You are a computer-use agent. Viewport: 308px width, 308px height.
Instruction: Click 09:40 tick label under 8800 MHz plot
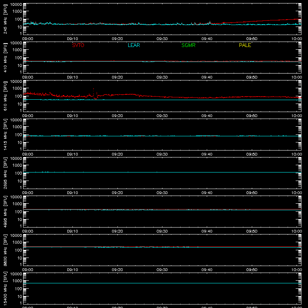point(207,270)
